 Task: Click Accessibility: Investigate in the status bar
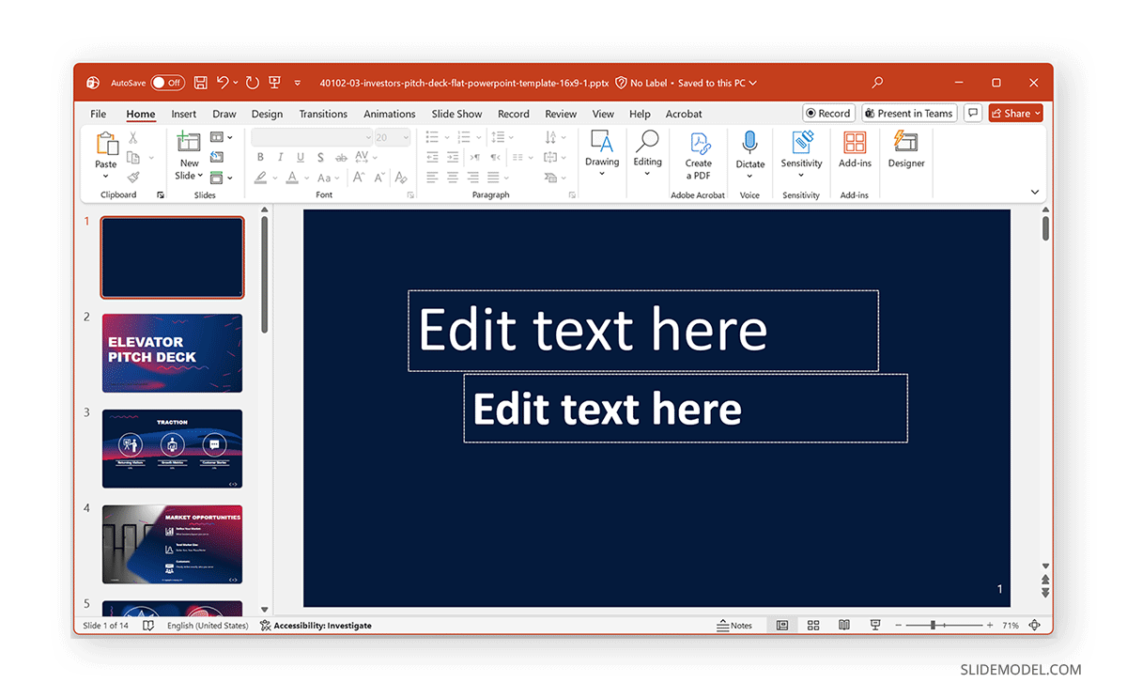(319, 625)
